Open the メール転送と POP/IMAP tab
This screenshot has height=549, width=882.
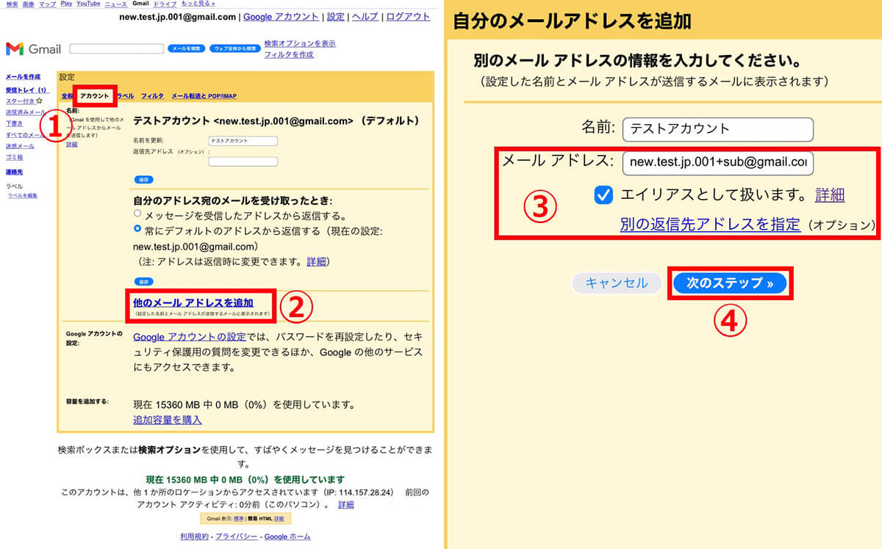(x=204, y=96)
